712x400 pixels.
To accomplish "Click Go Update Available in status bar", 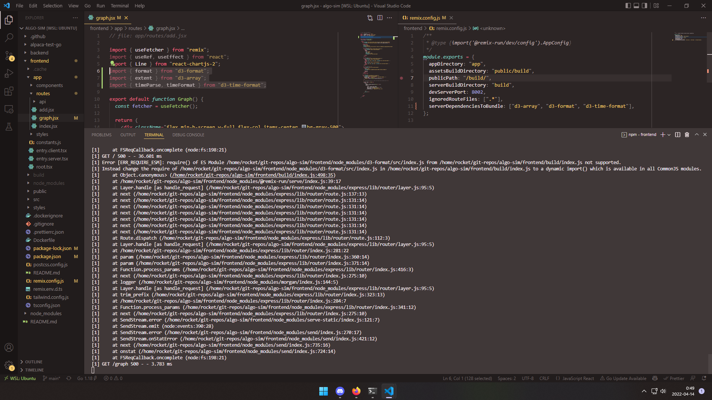I will [623, 378].
